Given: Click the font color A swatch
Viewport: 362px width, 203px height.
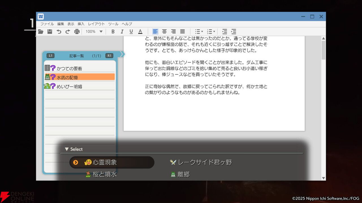Looking at the screenshot, I should [140, 32].
